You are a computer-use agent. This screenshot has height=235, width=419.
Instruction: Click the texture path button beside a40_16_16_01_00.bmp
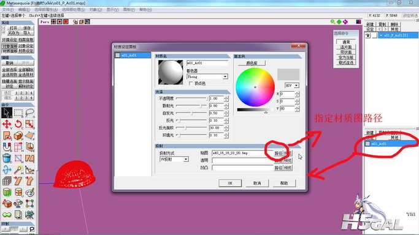[278, 153]
